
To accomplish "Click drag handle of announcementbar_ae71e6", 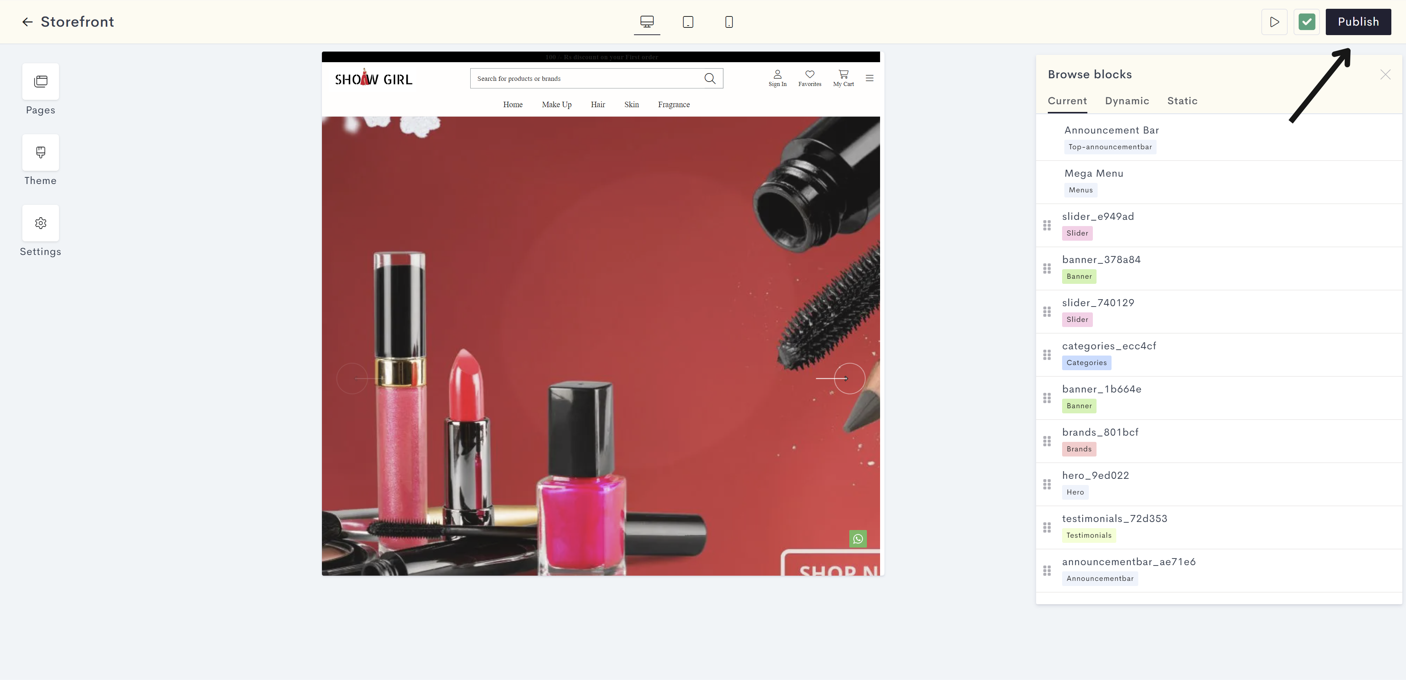I will tap(1047, 570).
